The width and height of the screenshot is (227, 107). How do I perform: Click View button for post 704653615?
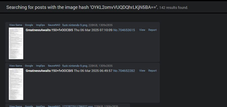click(x=142, y=30)
